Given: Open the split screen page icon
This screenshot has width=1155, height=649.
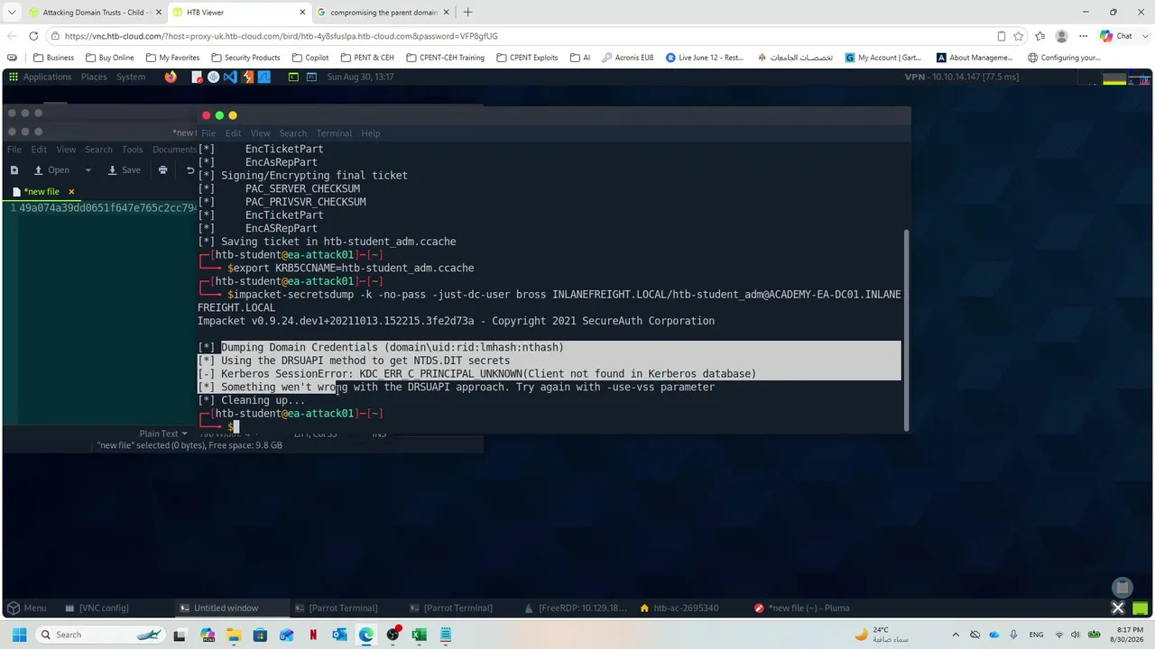Looking at the screenshot, I should [1001, 36].
